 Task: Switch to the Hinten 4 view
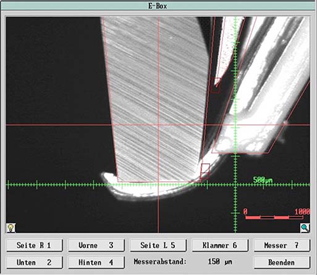[96, 263]
